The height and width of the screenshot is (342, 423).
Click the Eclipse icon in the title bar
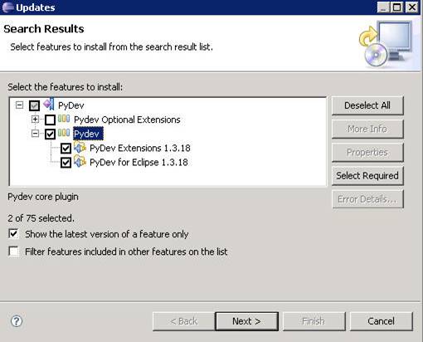7,7
